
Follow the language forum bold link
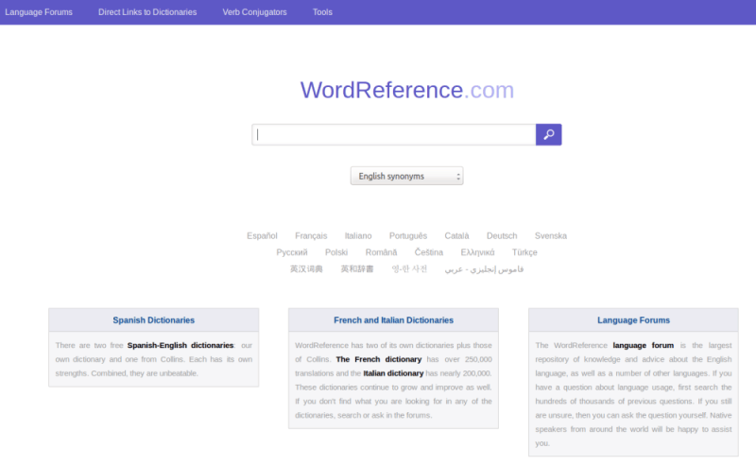coord(644,345)
